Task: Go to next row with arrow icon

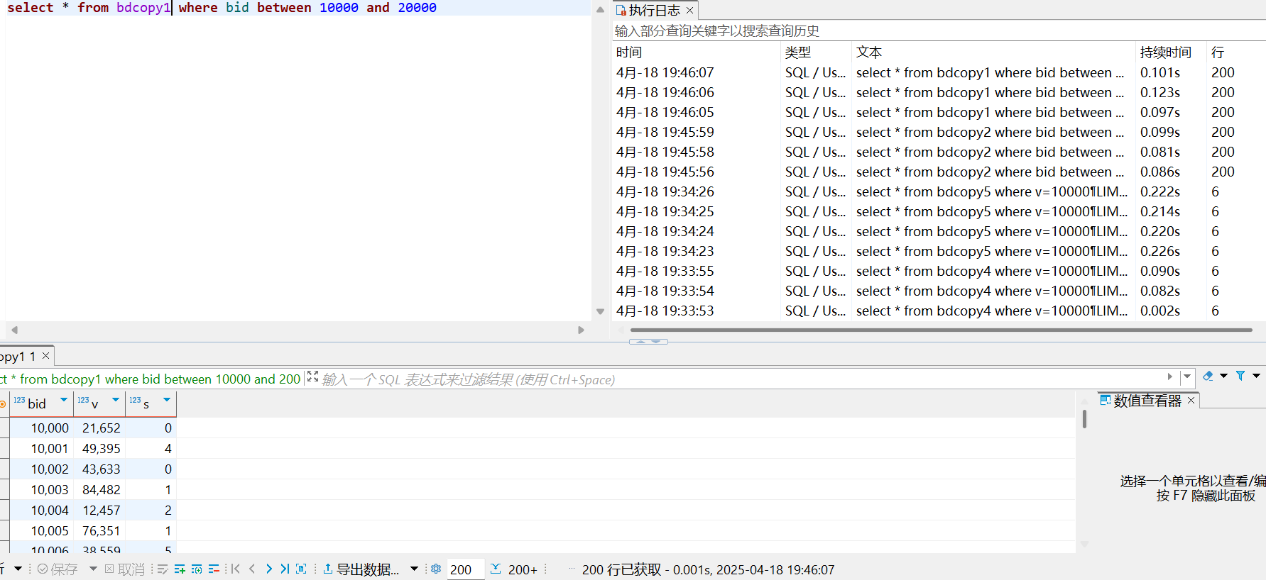Action: tap(268, 569)
